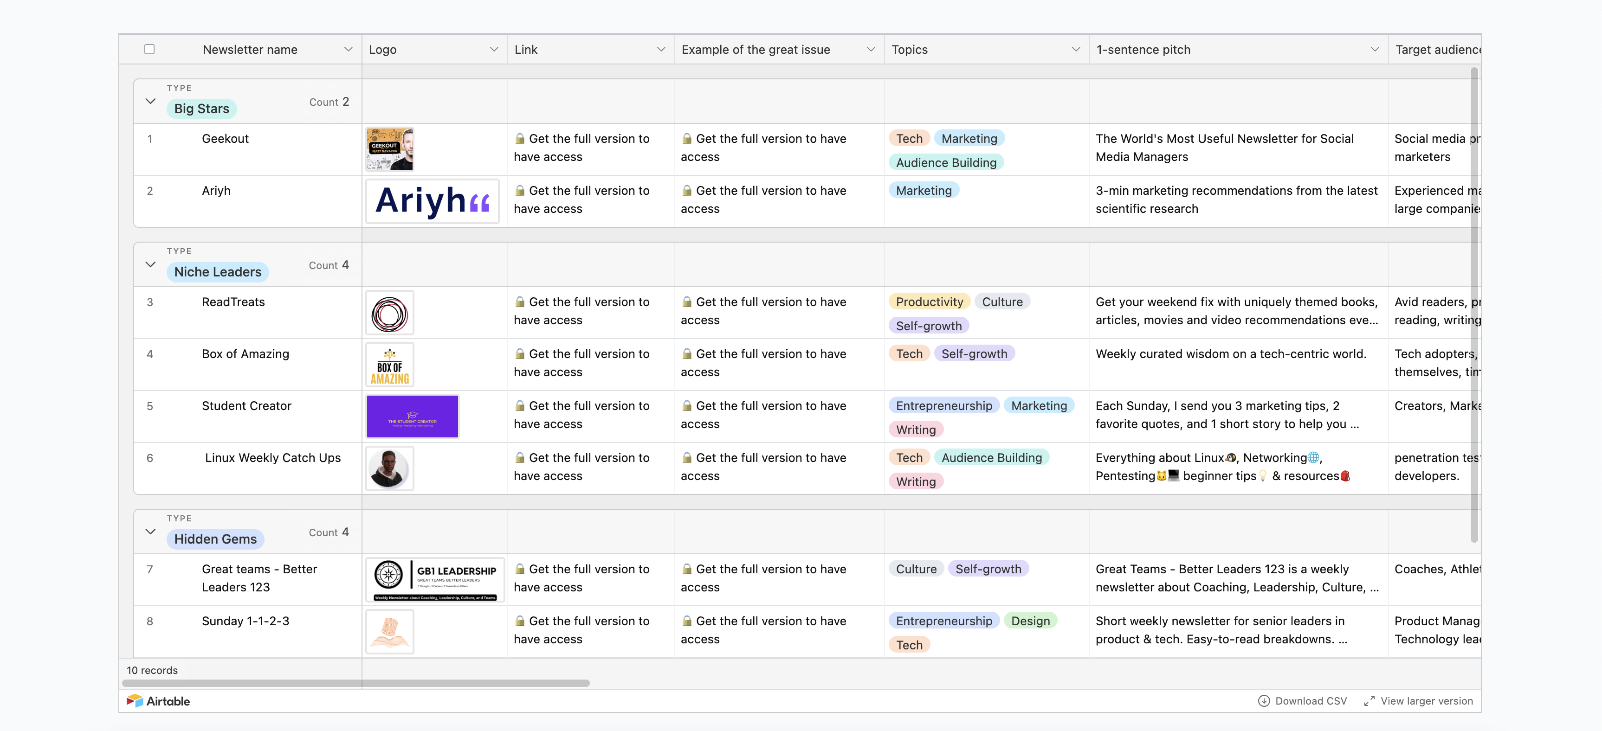This screenshot has width=1602, height=731.
Task: Click the Audience Building tag in Geekout row
Action: click(x=946, y=163)
